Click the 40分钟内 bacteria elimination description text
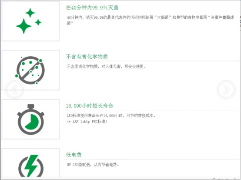The width and height of the screenshot is (241, 180). coord(151,20)
